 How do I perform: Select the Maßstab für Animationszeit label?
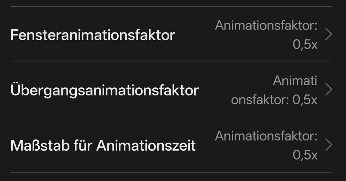103,145
